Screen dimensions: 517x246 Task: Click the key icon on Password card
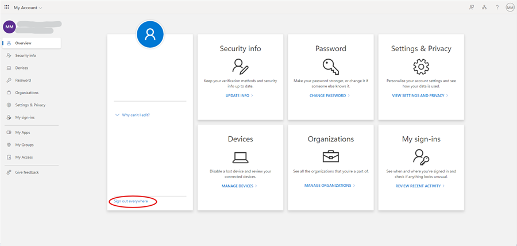(x=331, y=66)
